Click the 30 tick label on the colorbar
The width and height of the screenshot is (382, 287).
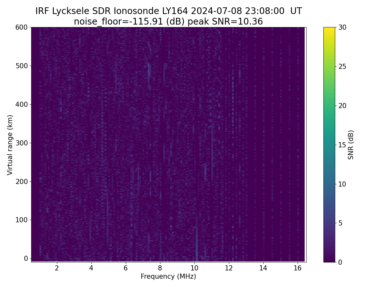point(342,27)
